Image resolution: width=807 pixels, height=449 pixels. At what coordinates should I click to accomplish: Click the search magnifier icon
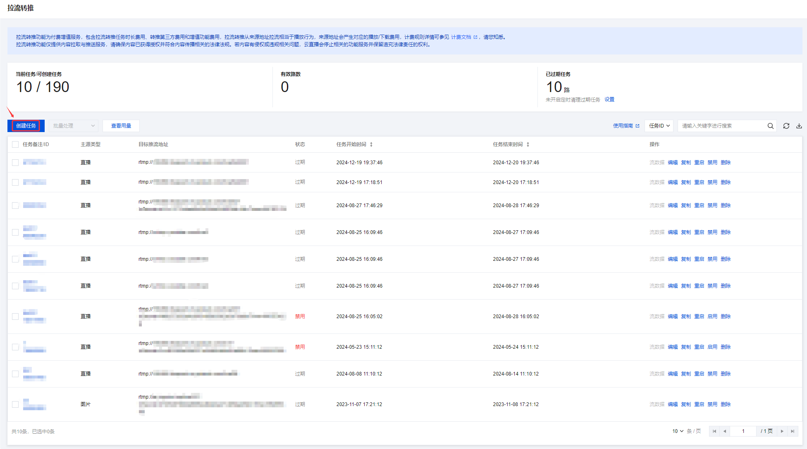tap(770, 126)
